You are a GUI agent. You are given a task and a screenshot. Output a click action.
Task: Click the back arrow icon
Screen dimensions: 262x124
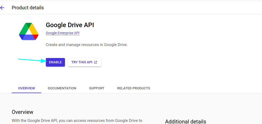2,8
